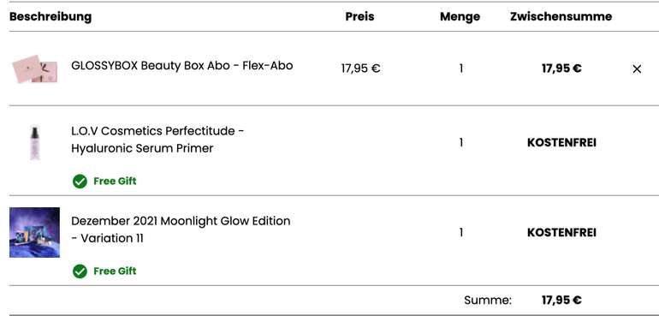This screenshot has width=659, height=316.
Task: Open Dezember 2021 Moonlight Glow Edition title
Action: [x=181, y=230]
